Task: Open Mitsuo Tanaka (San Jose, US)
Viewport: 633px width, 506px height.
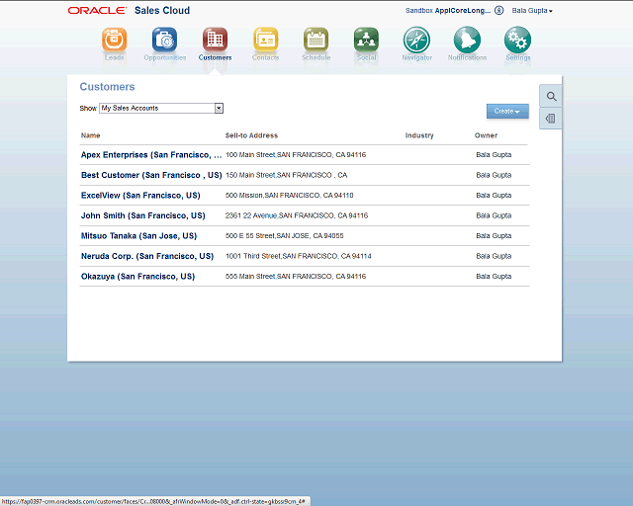Action: [x=138, y=235]
